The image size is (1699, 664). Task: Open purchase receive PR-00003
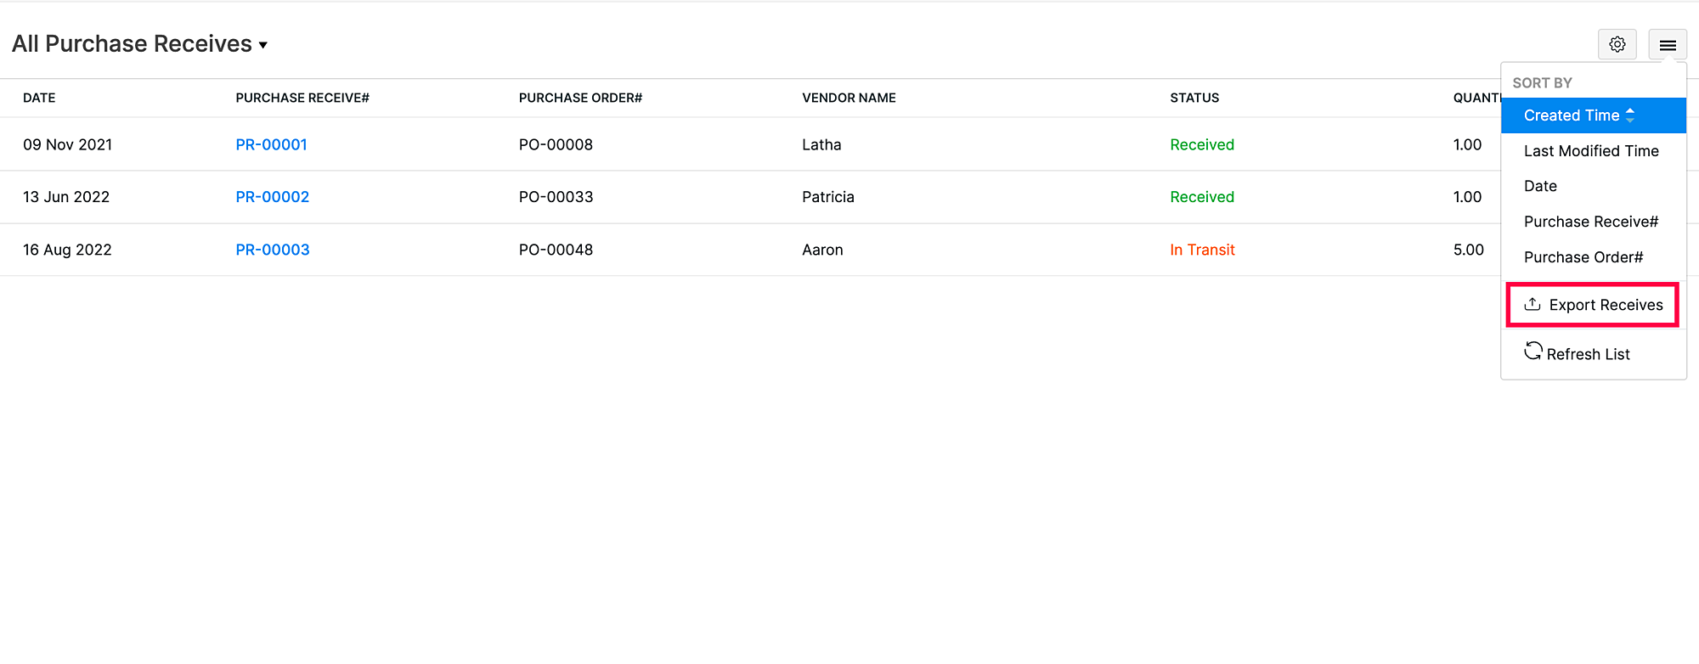click(272, 250)
